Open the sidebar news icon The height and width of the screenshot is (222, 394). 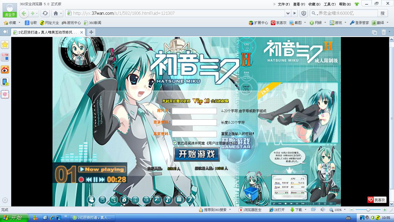[5, 57]
